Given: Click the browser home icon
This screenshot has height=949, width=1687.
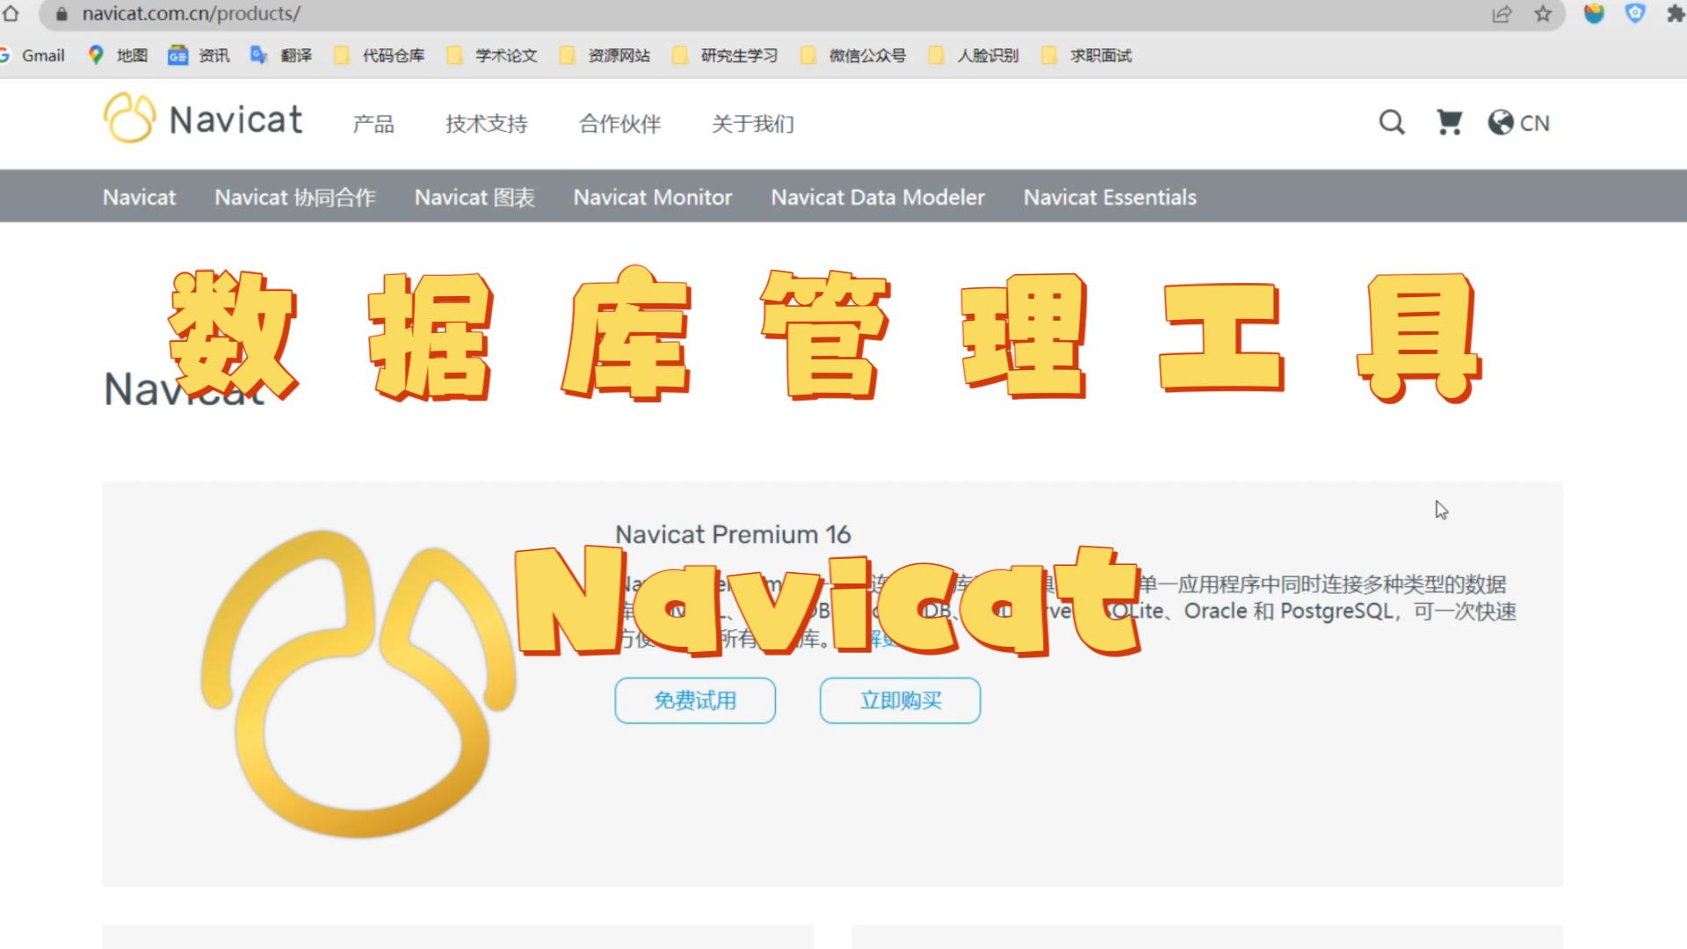Looking at the screenshot, I should (11, 14).
